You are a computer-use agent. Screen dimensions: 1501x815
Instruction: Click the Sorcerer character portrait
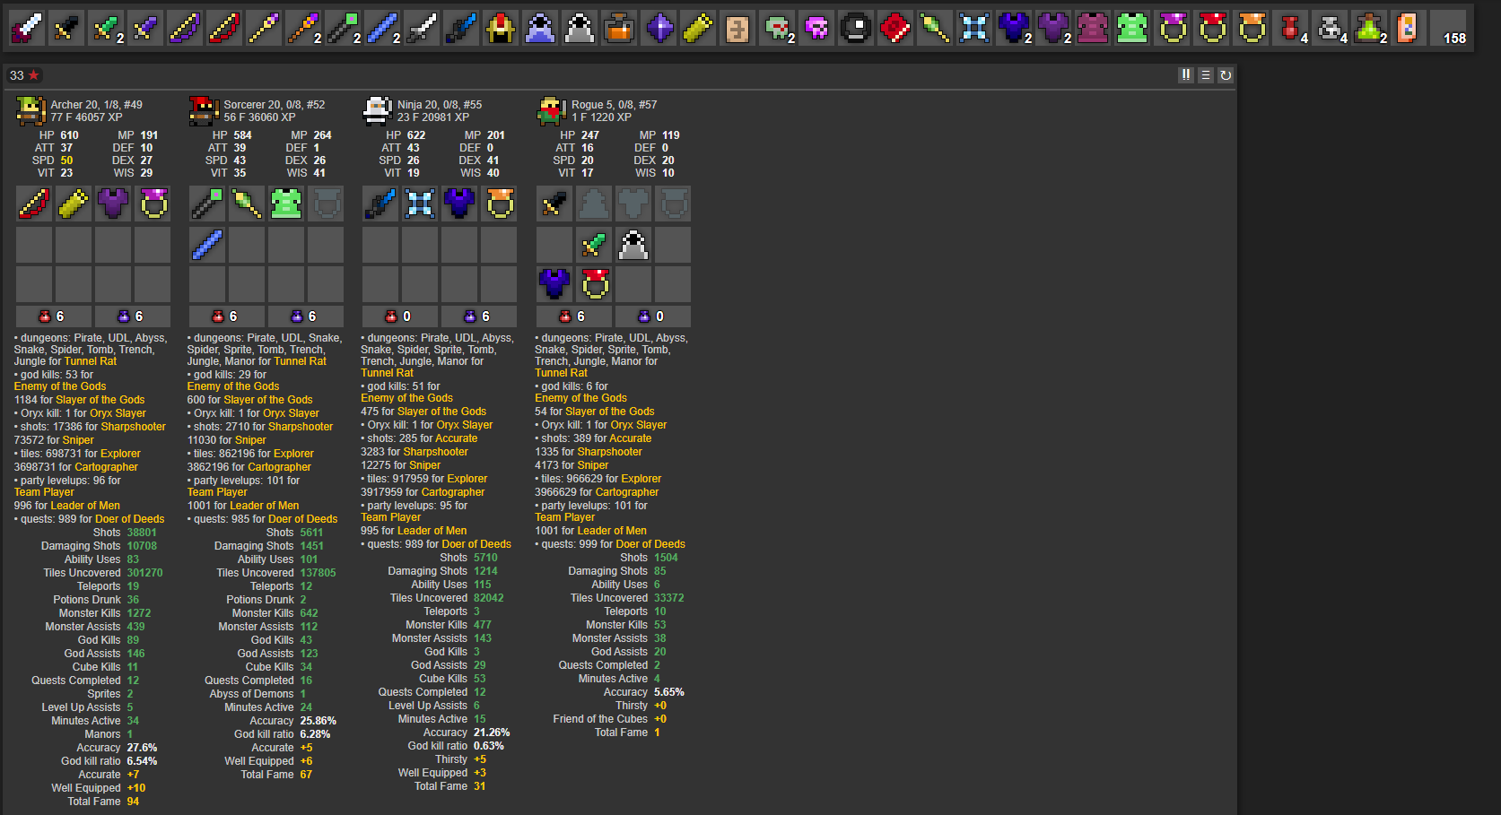204,110
